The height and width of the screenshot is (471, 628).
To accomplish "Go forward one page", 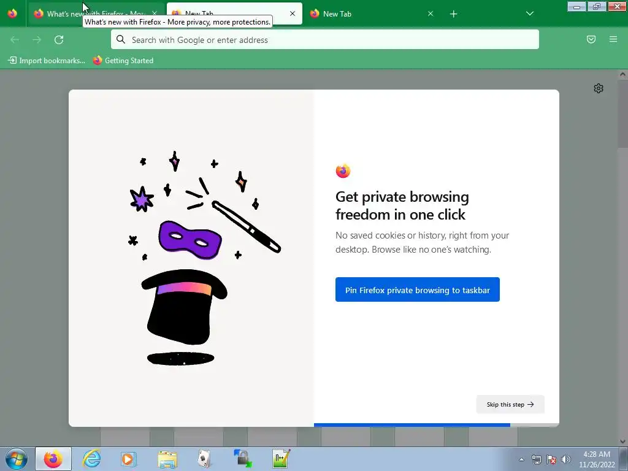I will 37,40.
